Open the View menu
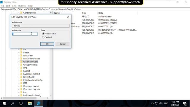The image size is (190, 107). [14, 6]
